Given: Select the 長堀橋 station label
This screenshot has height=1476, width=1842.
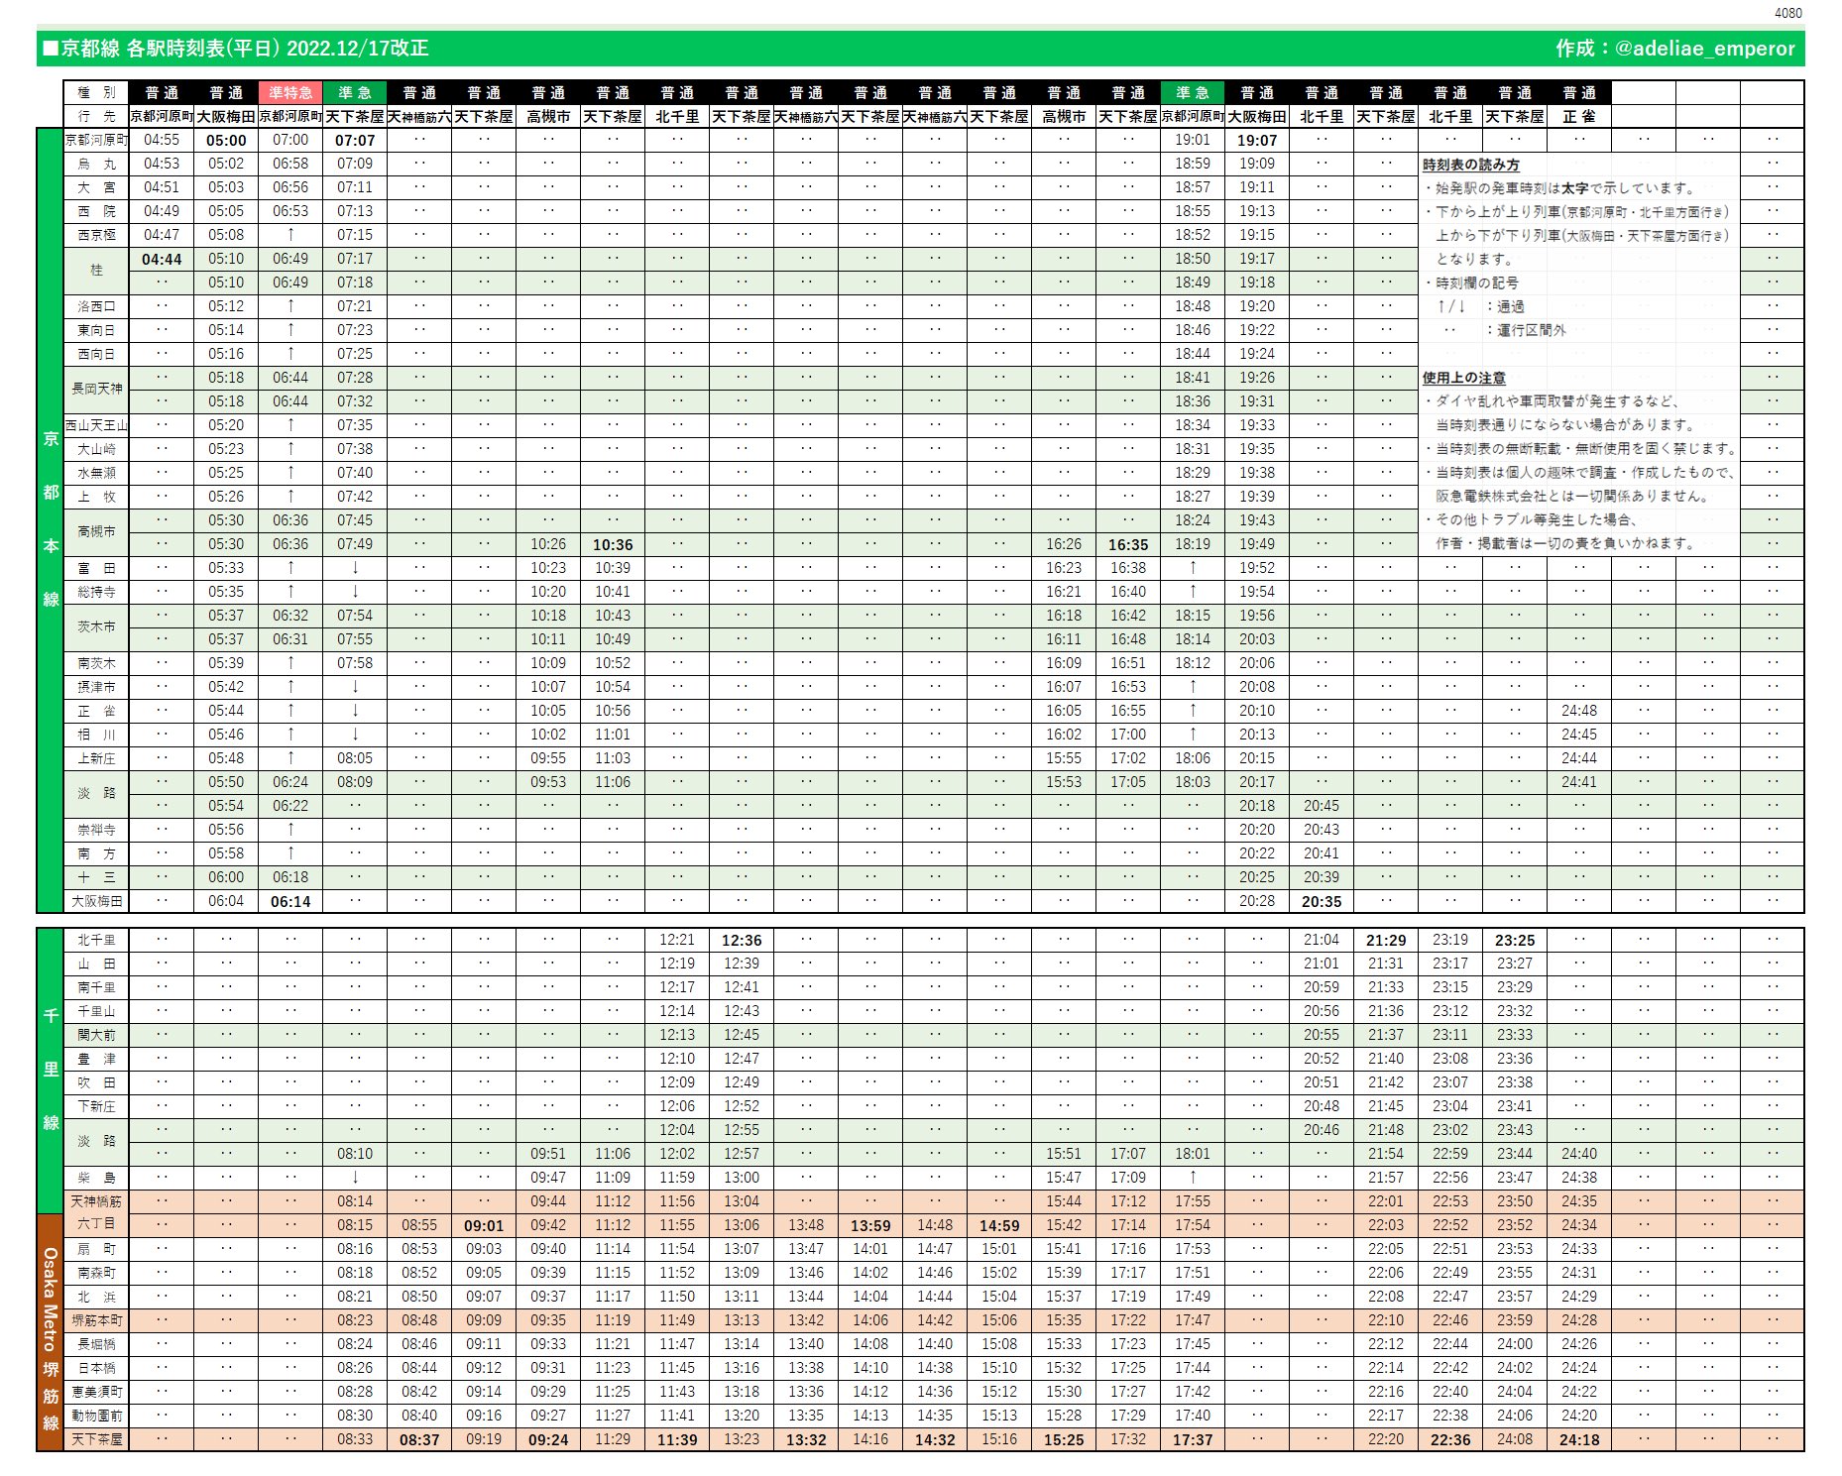Looking at the screenshot, I should click(x=96, y=1344).
